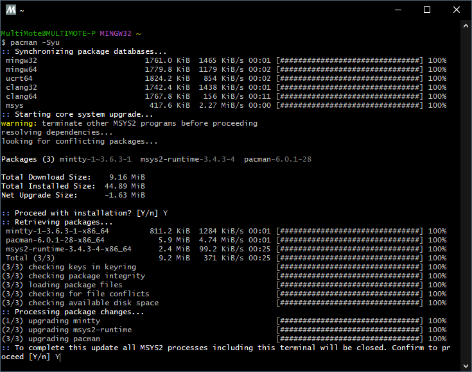Maximize the MSYS2 terminal window
This screenshot has height=372, width=472.
click(x=427, y=10)
